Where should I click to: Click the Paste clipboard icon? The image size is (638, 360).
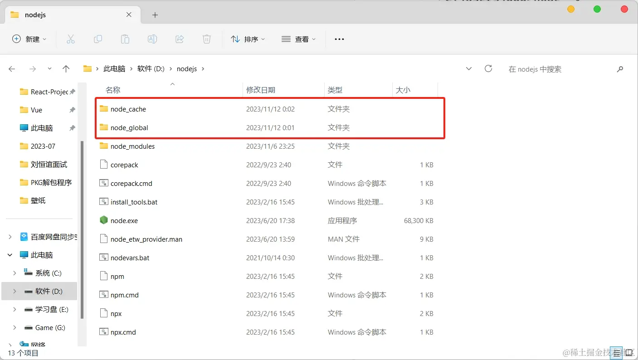coord(125,39)
